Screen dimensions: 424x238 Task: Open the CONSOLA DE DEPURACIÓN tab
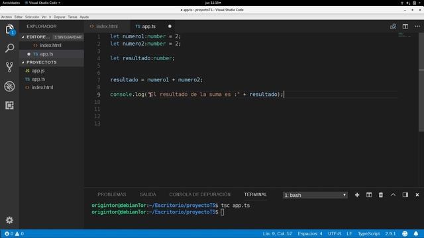click(200, 194)
